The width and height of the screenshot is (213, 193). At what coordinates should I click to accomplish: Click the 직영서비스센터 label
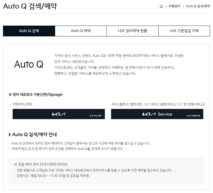tap(22, 104)
